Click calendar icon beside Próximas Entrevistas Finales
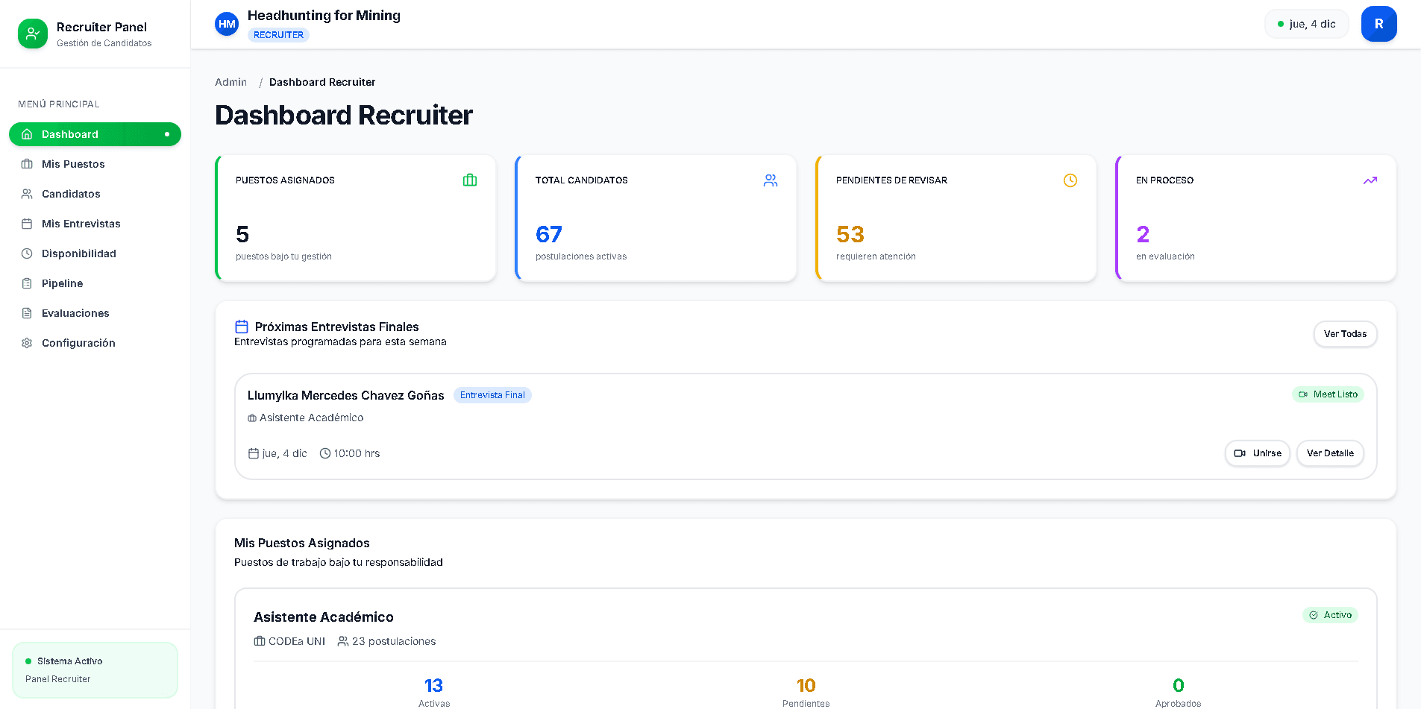This screenshot has height=709, width=1421. coord(242,327)
